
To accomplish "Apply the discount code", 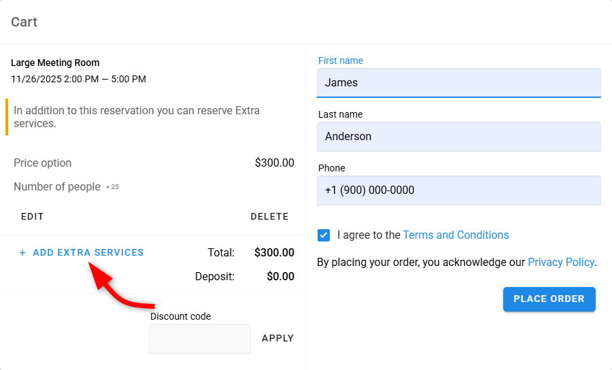I will 277,338.
